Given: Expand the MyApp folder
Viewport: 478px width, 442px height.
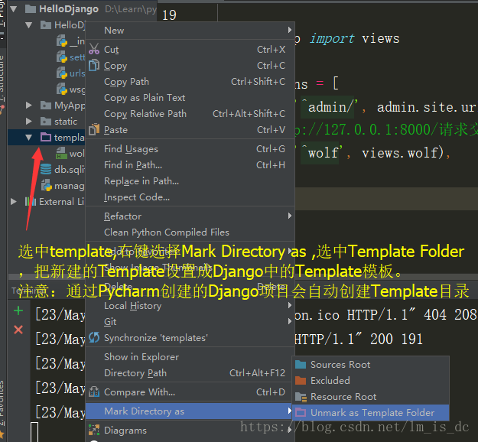Looking at the screenshot, I should (28, 106).
